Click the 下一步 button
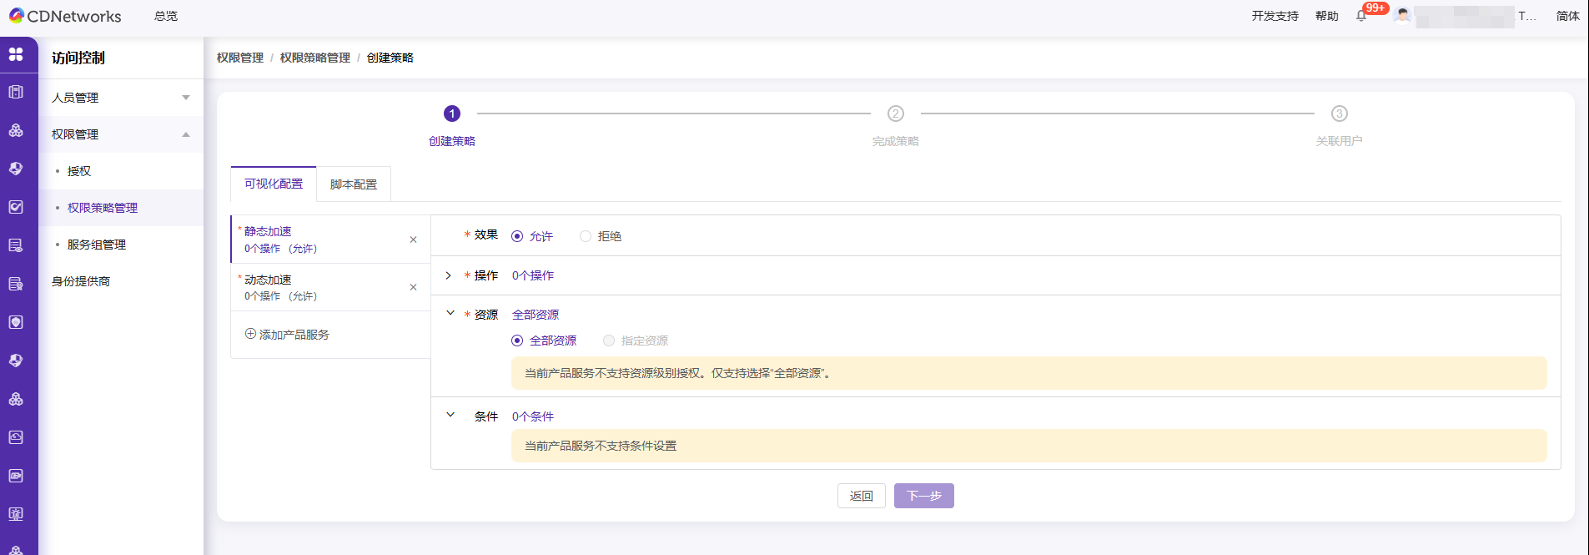 click(923, 496)
